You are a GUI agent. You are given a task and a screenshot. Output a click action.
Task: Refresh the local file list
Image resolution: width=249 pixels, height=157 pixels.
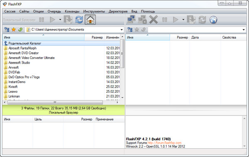(x=79, y=20)
